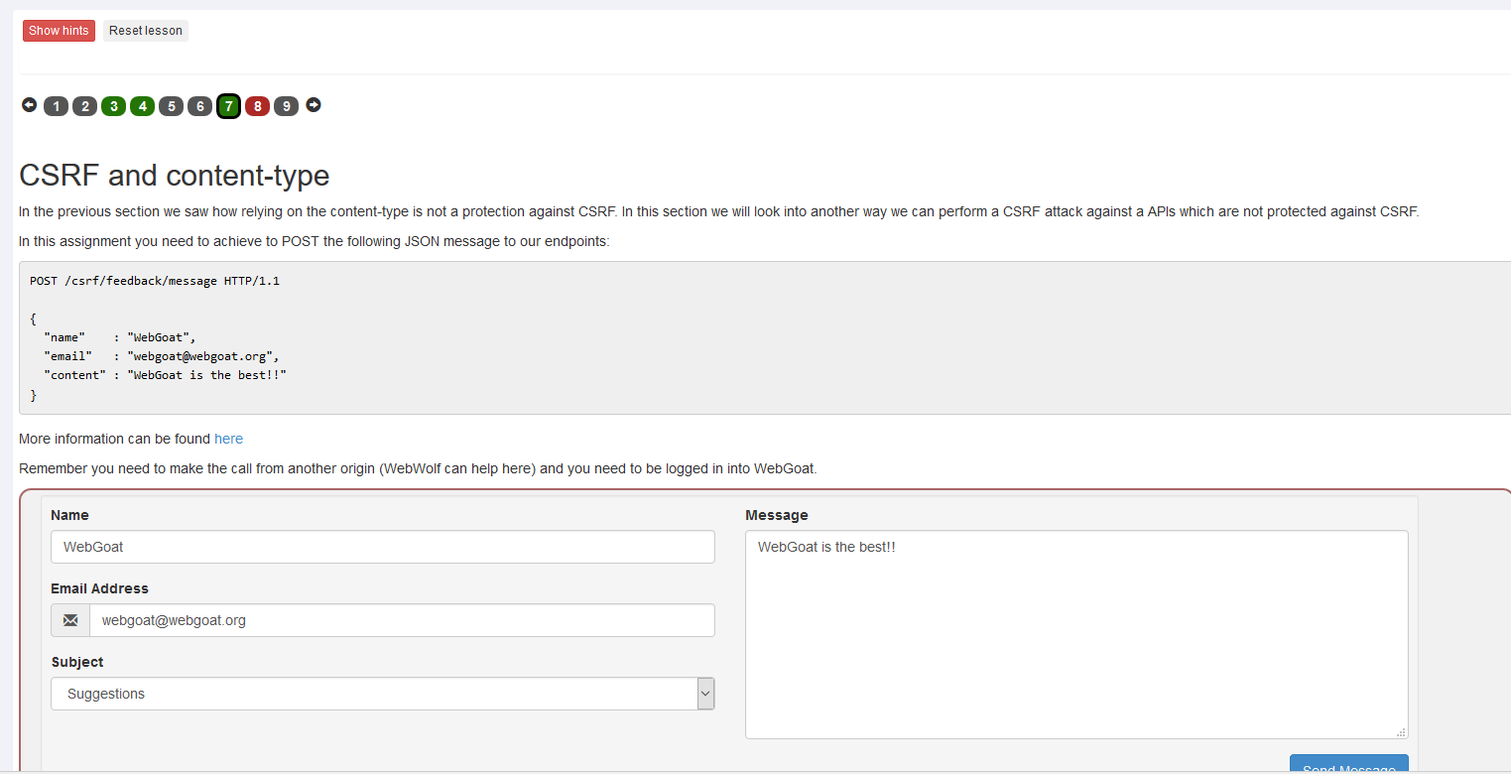
Task: Click the '"email" : "webgoat@webgoat.org",' code line
Action: pyautogui.click(x=163, y=356)
